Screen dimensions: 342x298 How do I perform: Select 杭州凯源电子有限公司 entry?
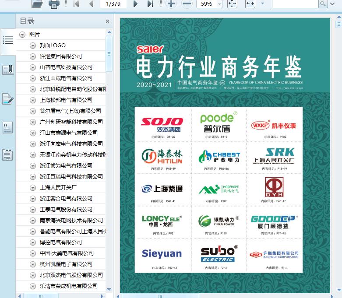click(x=66, y=264)
